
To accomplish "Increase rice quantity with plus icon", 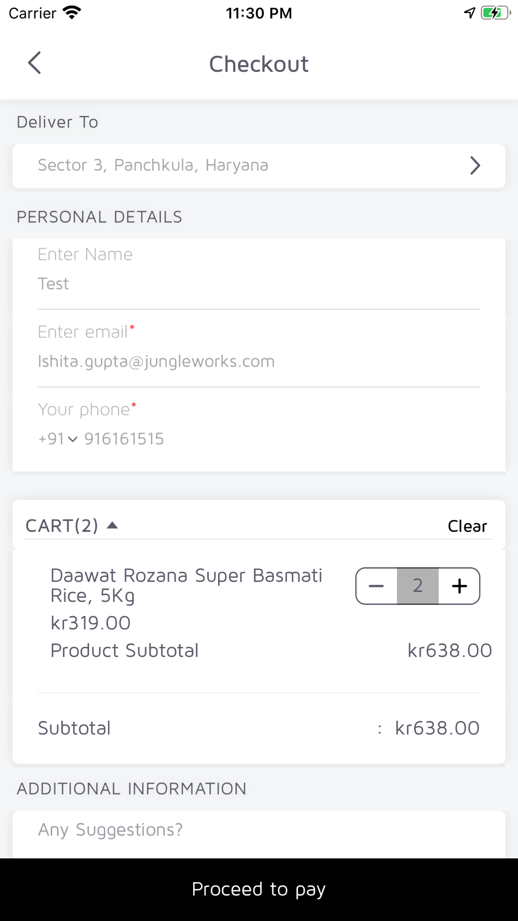I will click(459, 586).
